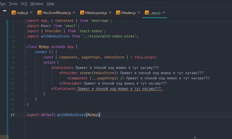Click the closing Container fold marker line 14

tap(25, 89)
